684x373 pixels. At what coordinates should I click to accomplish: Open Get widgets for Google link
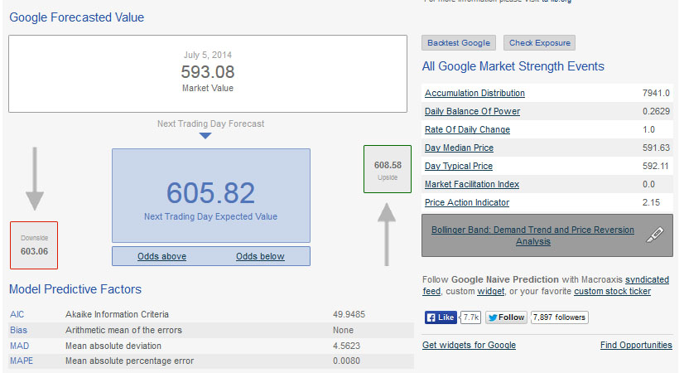pos(469,345)
